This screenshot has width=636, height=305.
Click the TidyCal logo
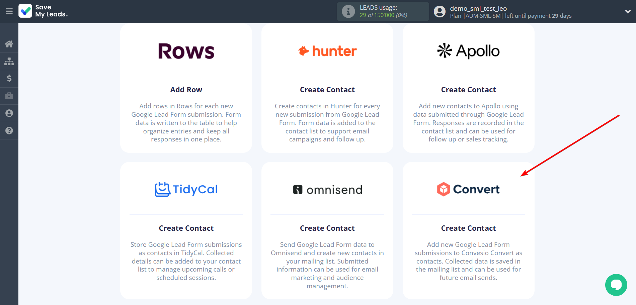pyautogui.click(x=186, y=189)
